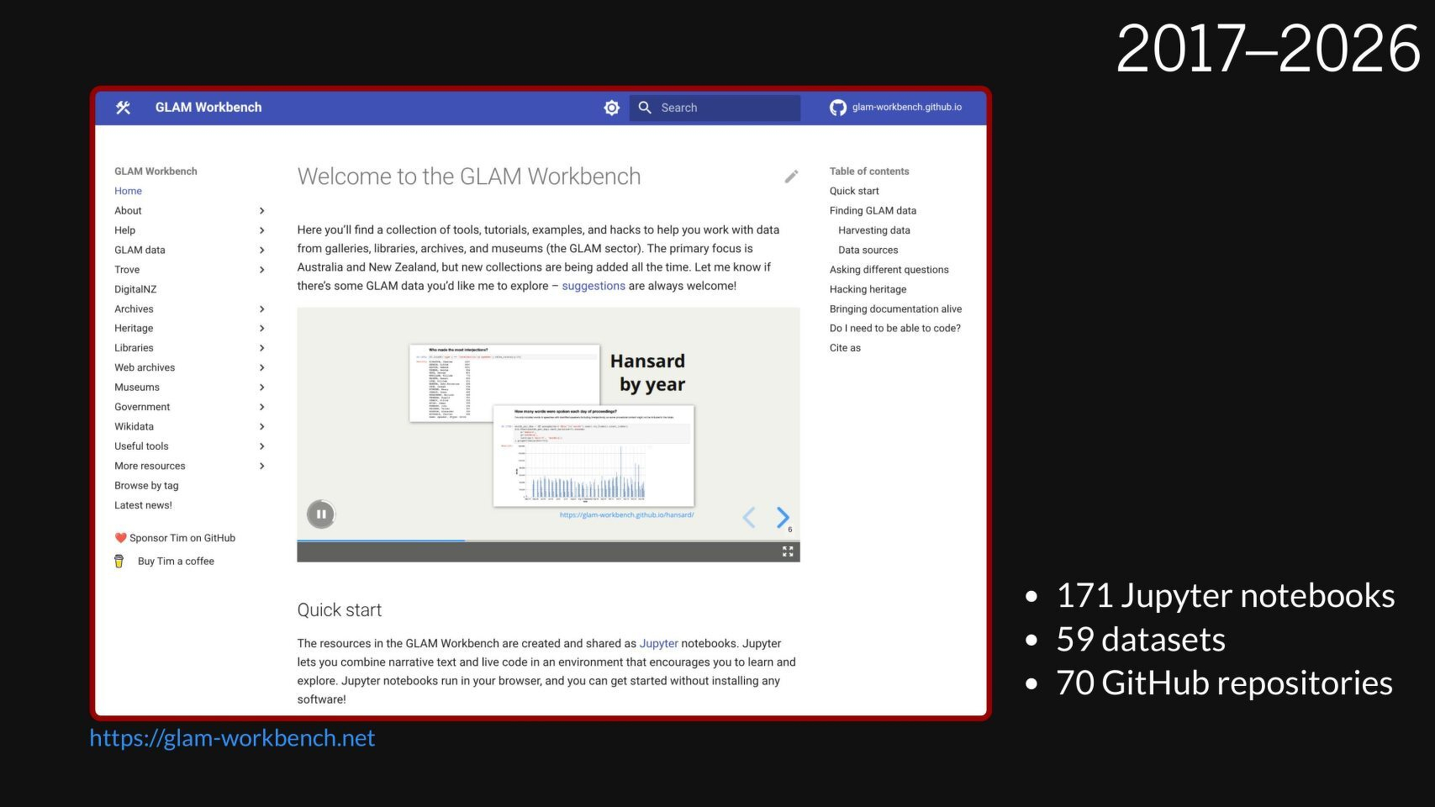Screen dimensions: 1435x807
Task: Click the Museums label in sidebar
Action: click(x=137, y=388)
